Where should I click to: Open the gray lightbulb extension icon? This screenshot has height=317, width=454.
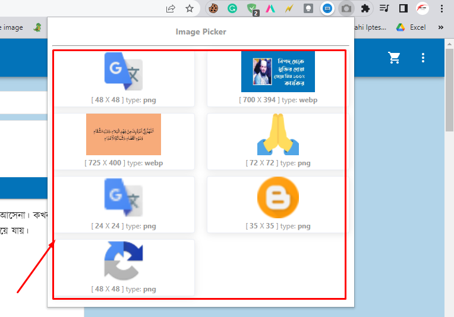308,8
